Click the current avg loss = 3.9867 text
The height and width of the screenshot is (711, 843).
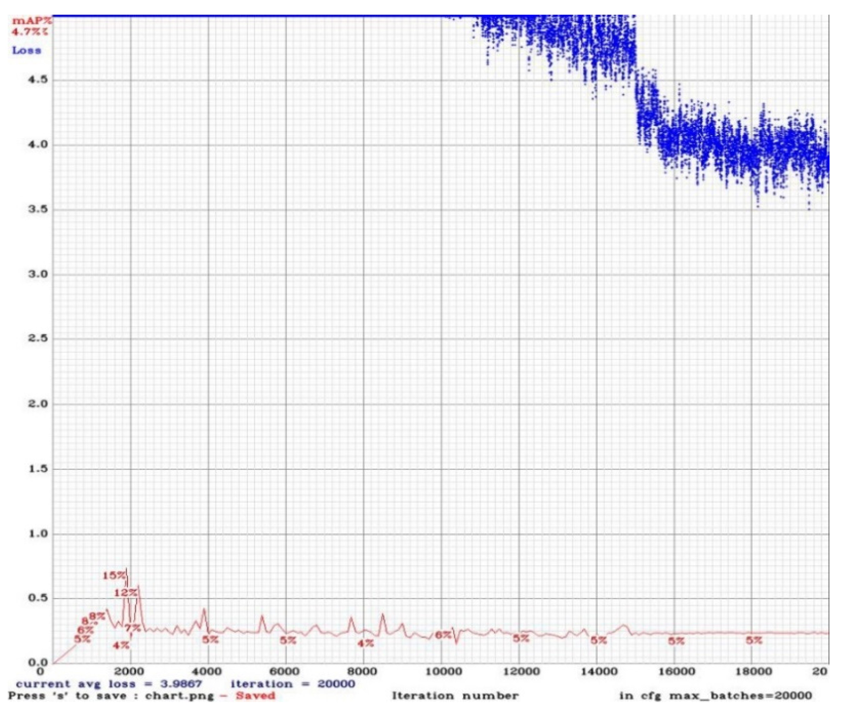[x=108, y=684]
